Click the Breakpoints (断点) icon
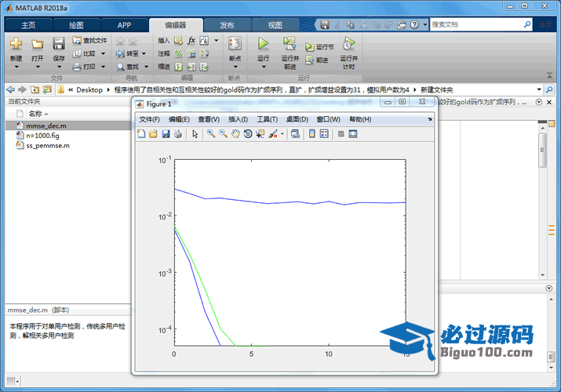561x392 pixels. [234, 45]
